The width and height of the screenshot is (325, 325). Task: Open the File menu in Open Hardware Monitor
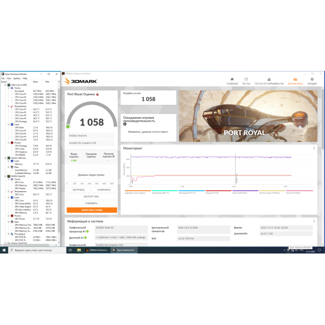pos(3,79)
